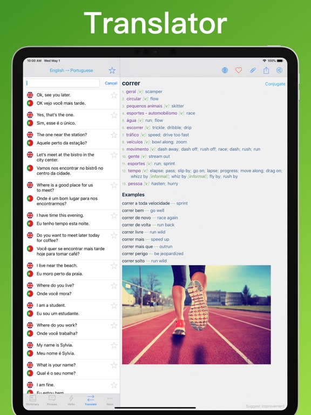Tap the battery indicator in status bar
This screenshot has width=311, height=415.
280,61
